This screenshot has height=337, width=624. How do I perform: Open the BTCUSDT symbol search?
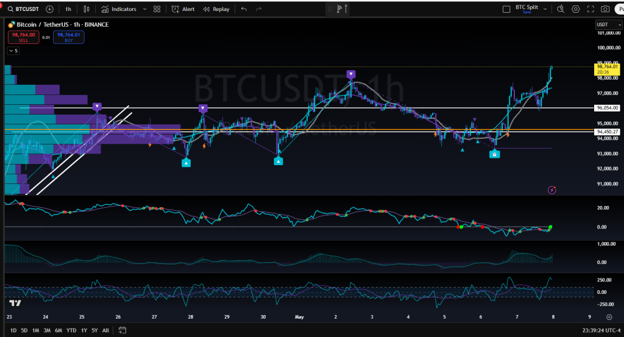point(24,9)
